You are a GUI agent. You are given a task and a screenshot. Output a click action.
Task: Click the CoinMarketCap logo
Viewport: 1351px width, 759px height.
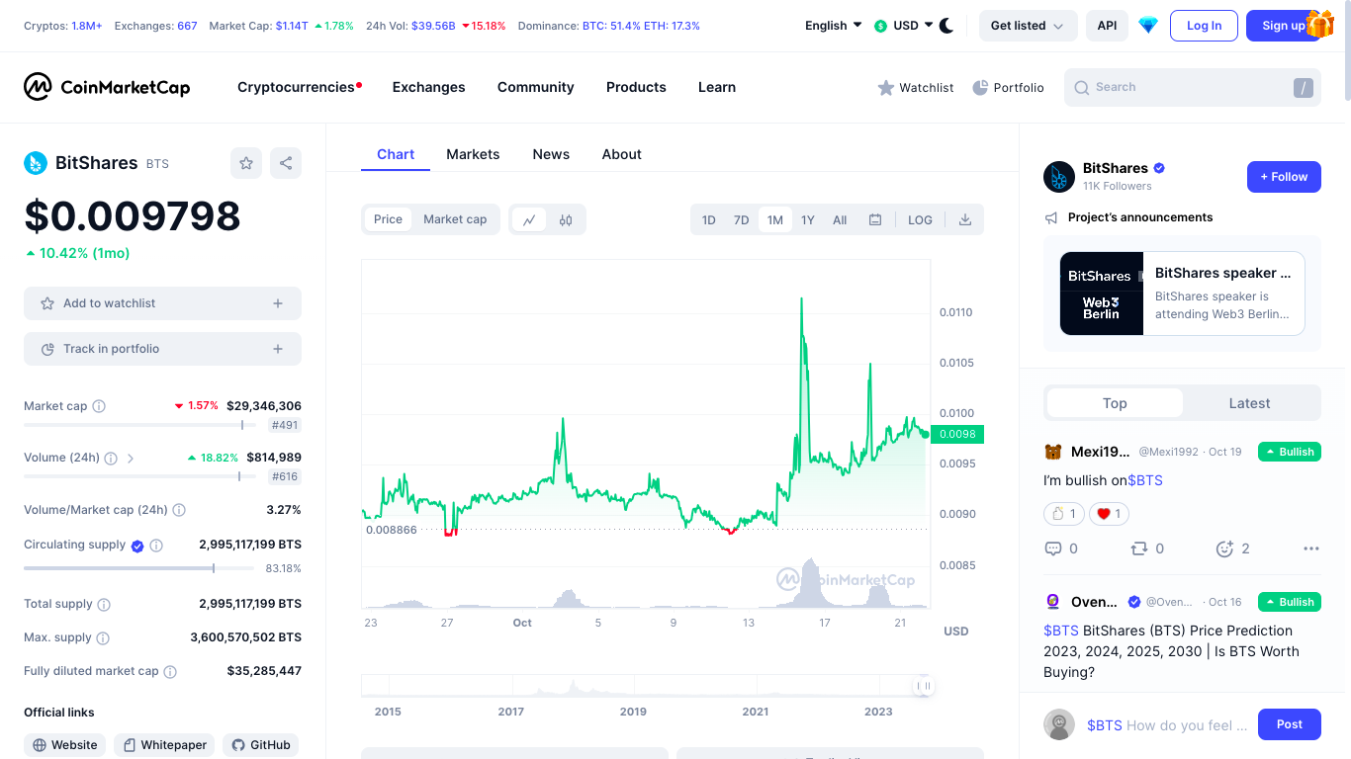pos(107,87)
